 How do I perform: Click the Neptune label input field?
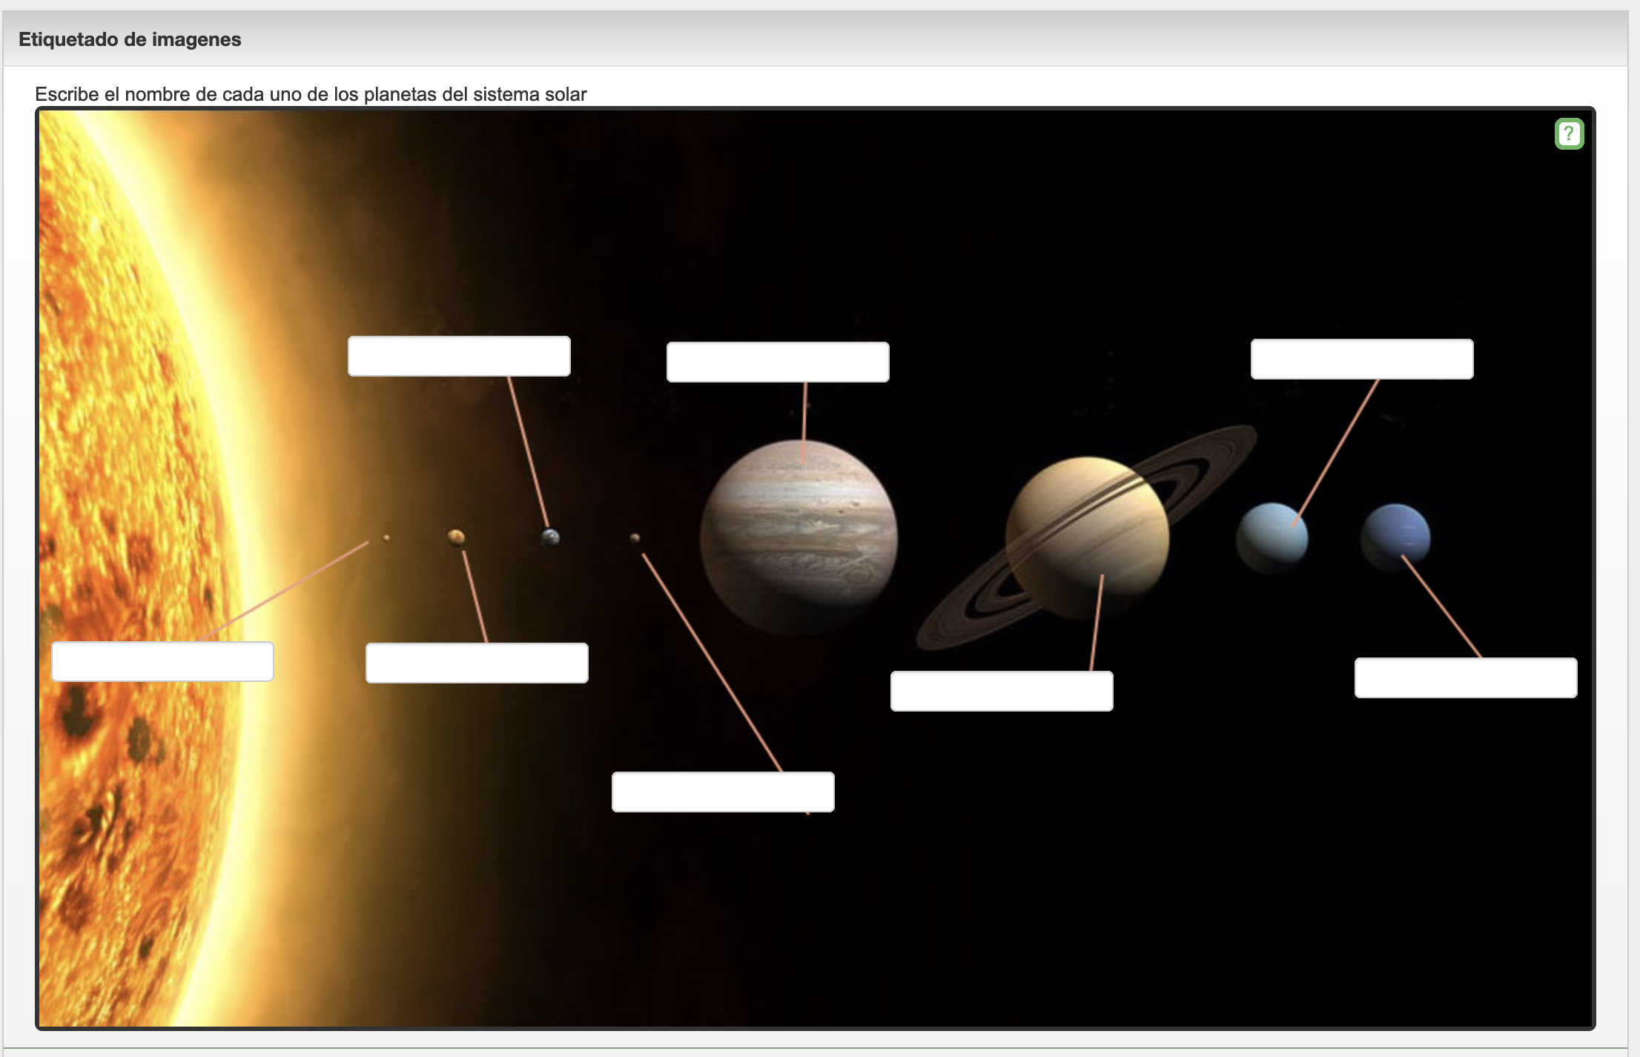1465,677
